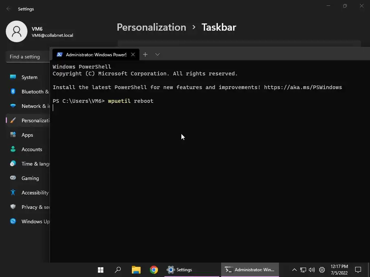Click the Windows Update sync icon
Screen dimensions: 370x277
13,221
